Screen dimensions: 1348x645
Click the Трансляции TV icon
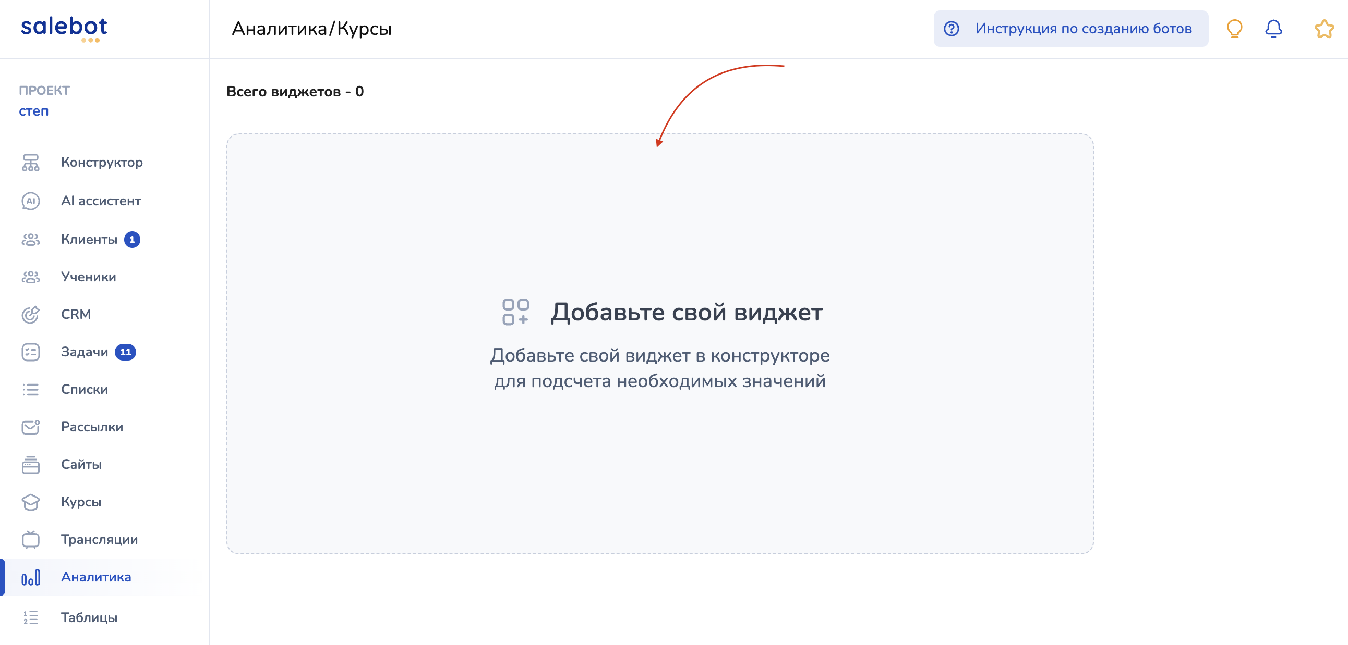[x=30, y=539]
